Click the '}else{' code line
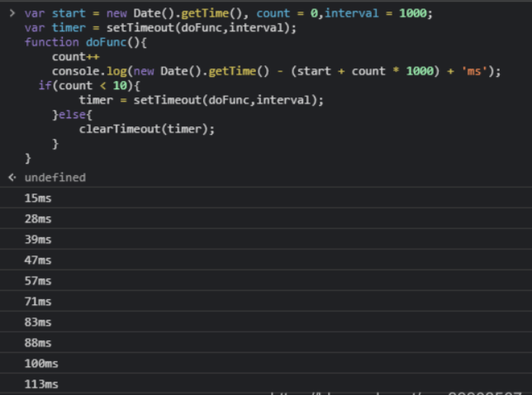 [x=72, y=115]
